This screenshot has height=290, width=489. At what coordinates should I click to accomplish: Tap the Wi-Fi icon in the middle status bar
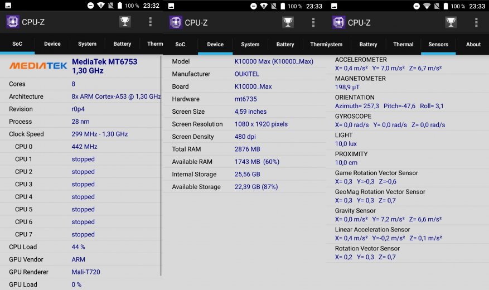coord(264,6)
